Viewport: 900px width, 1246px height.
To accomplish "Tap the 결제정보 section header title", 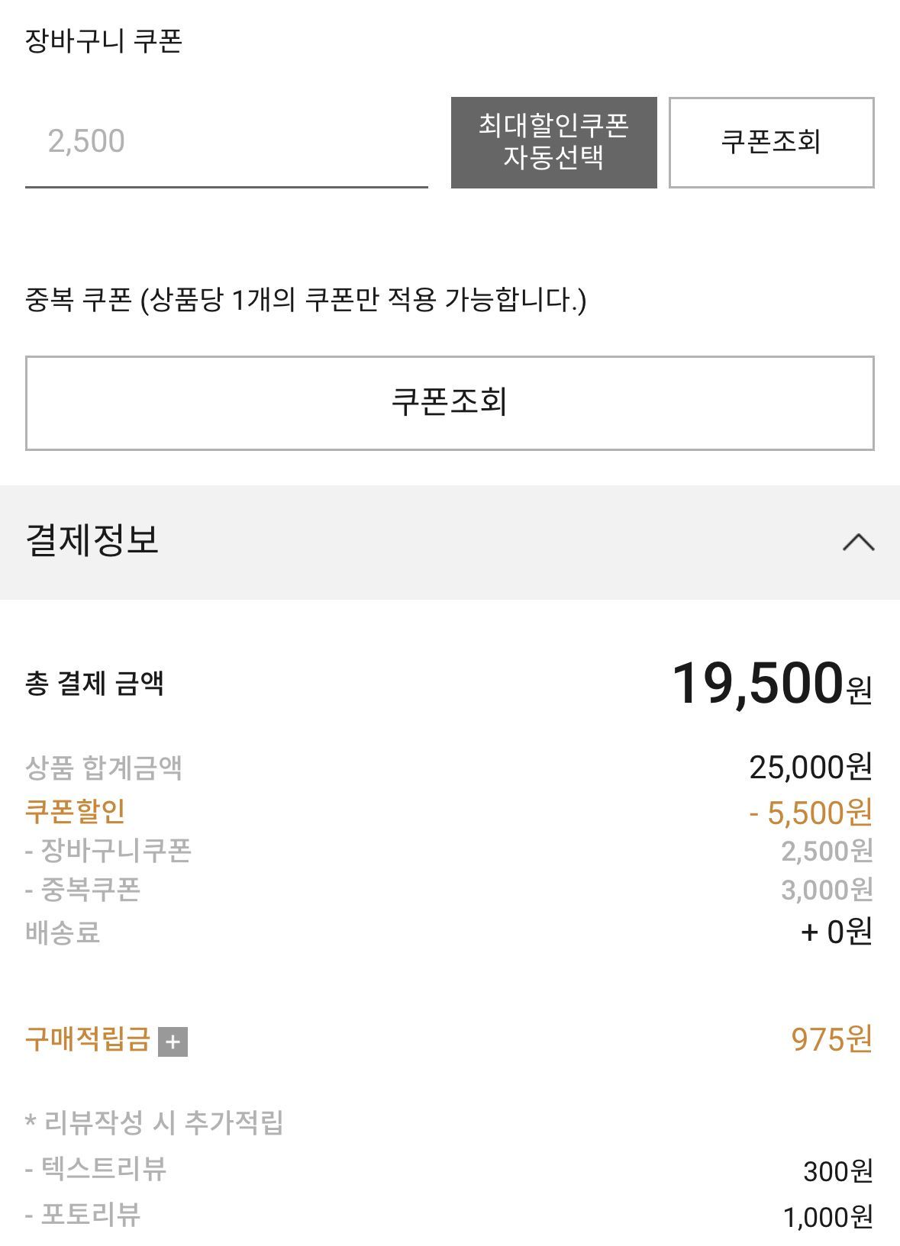I will pos(92,540).
